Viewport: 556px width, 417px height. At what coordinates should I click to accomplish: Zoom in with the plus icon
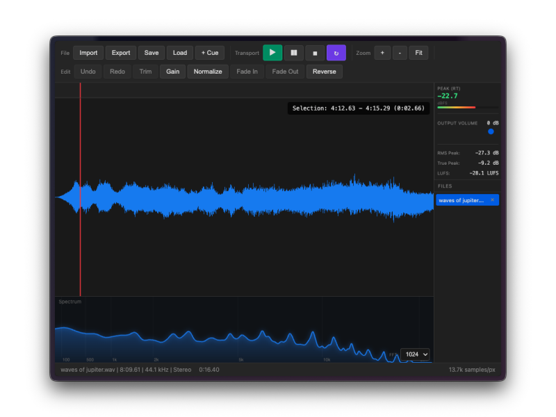[x=382, y=53]
